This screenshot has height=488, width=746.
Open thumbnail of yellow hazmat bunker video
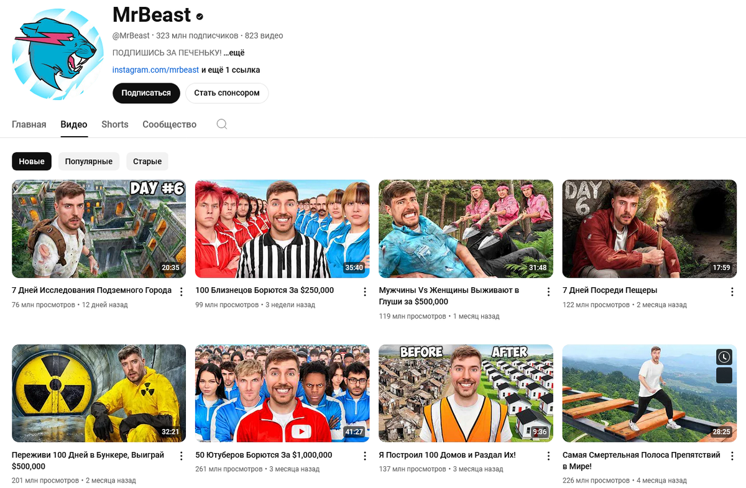(x=99, y=394)
